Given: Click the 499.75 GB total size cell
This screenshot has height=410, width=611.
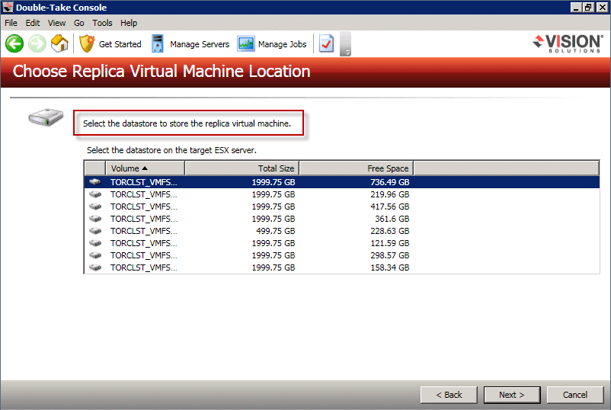Looking at the screenshot, I should pos(276,231).
